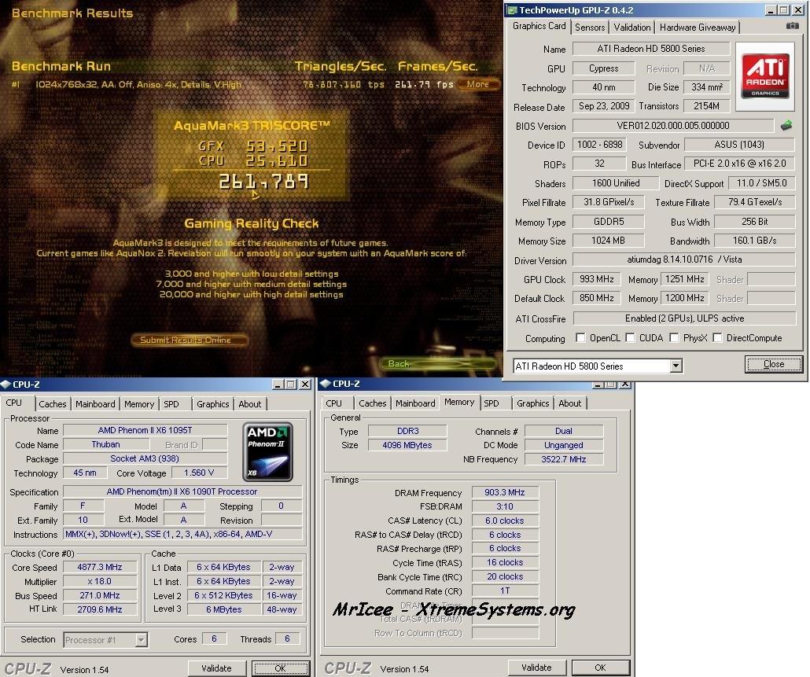Select the Graphics Card tab in GPU-Z

(x=539, y=26)
